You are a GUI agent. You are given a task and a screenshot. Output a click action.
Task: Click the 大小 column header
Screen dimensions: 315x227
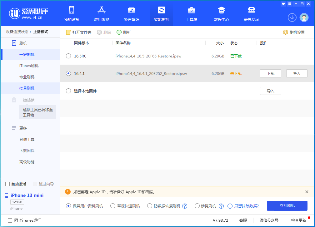(x=220, y=43)
